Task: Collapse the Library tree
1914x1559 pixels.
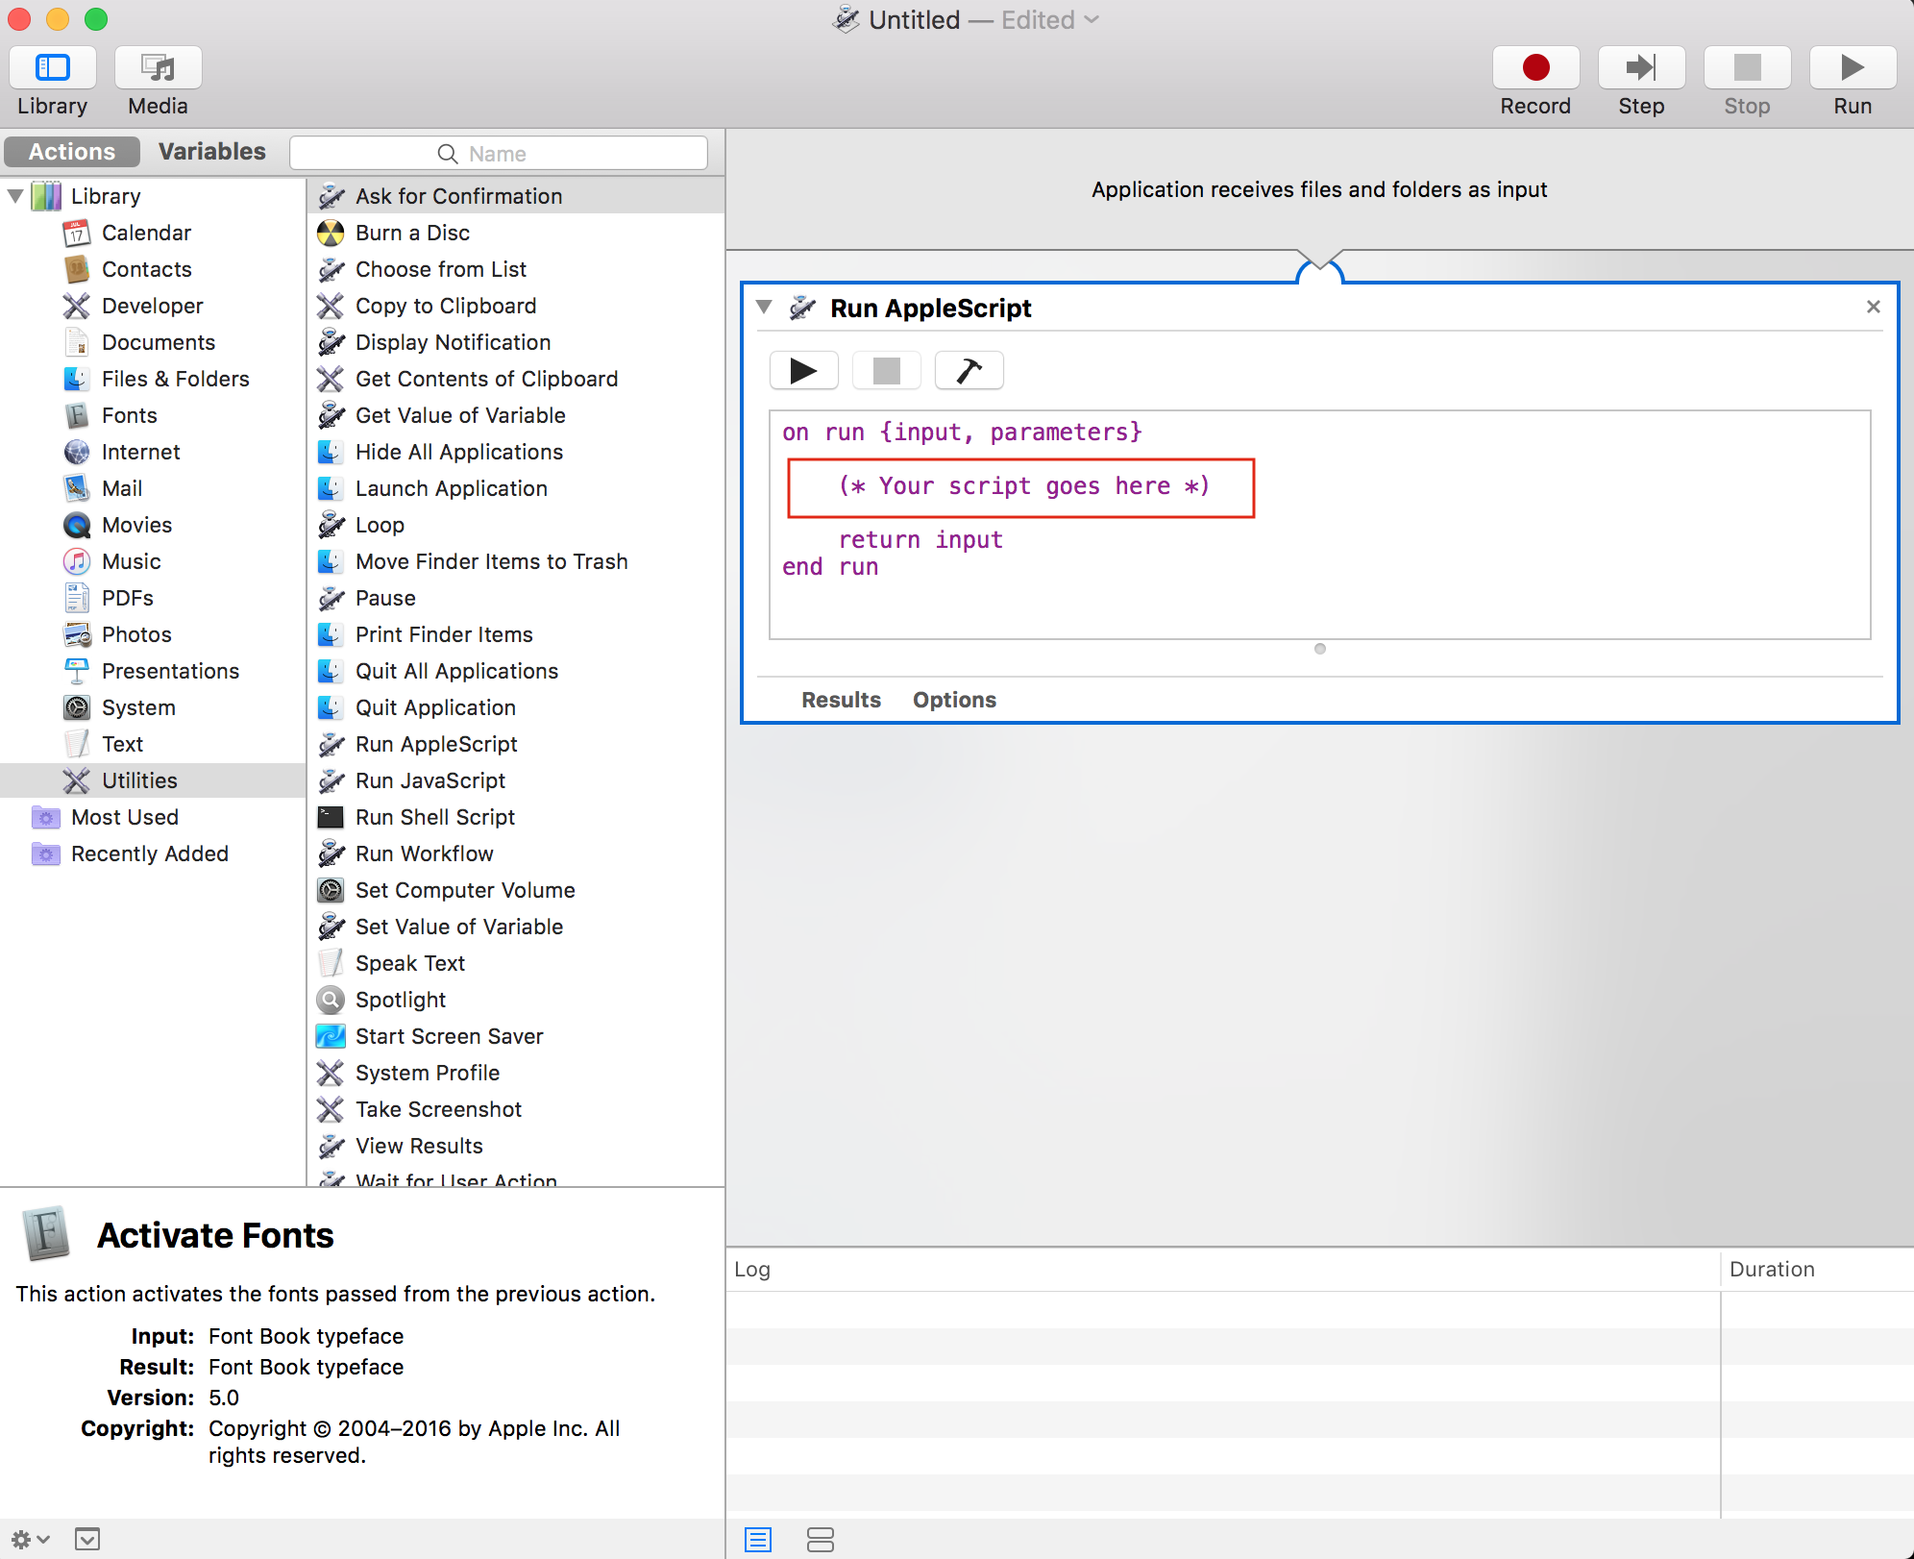Action: point(15,196)
